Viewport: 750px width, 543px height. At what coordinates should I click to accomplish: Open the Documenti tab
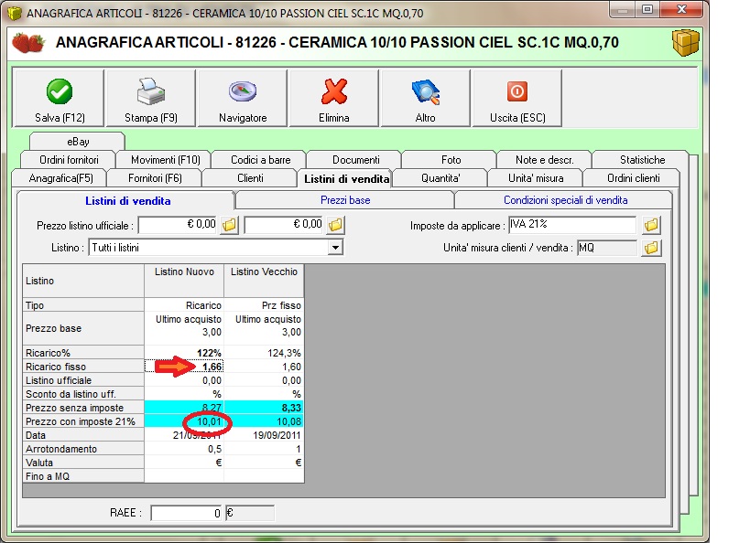tap(356, 159)
